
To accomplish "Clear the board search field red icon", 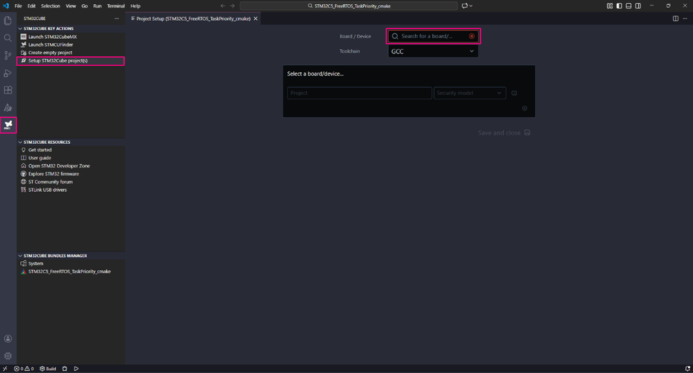I will pos(471,36).
